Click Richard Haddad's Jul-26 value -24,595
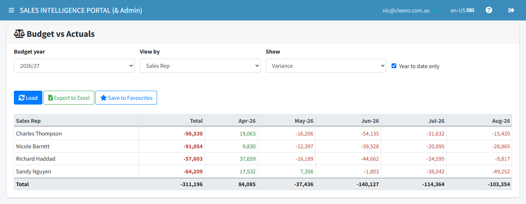This screenshot has width=526, height=204. click(x=435, y=159)
